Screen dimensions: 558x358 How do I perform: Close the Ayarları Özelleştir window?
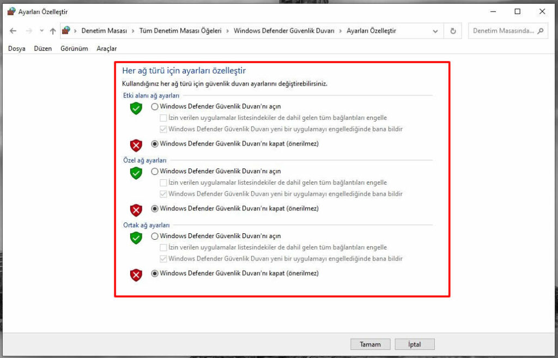(x=542, y=11)
